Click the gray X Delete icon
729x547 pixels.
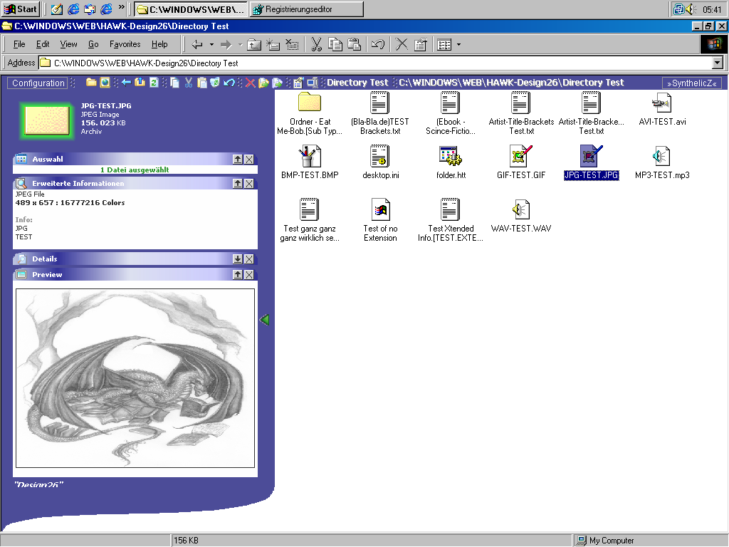click(402, 45)
